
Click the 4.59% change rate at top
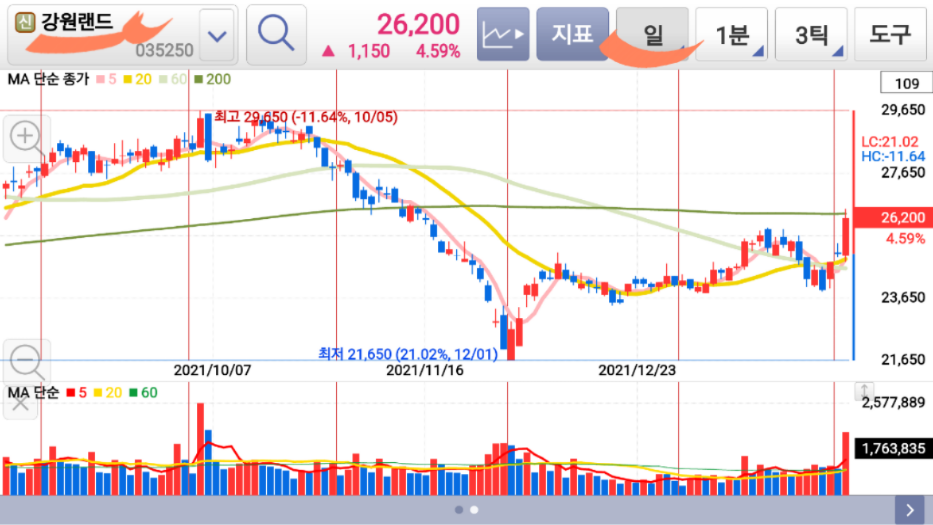pos(438,51)
